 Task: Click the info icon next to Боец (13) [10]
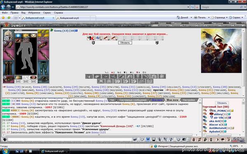(x=77, y=31)
